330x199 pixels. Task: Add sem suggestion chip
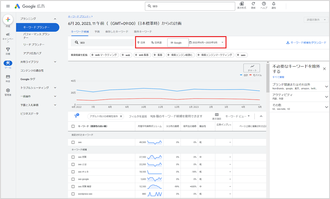pyautogui.click(x=242, y=55)
